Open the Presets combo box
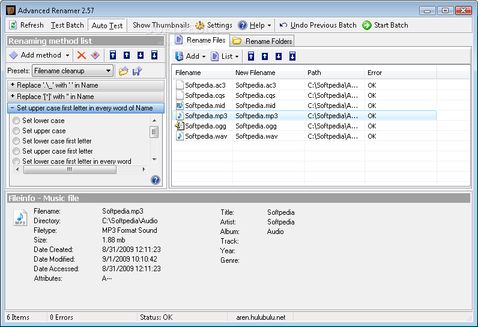The image size is (478, 327). click(x=73, y=71)
